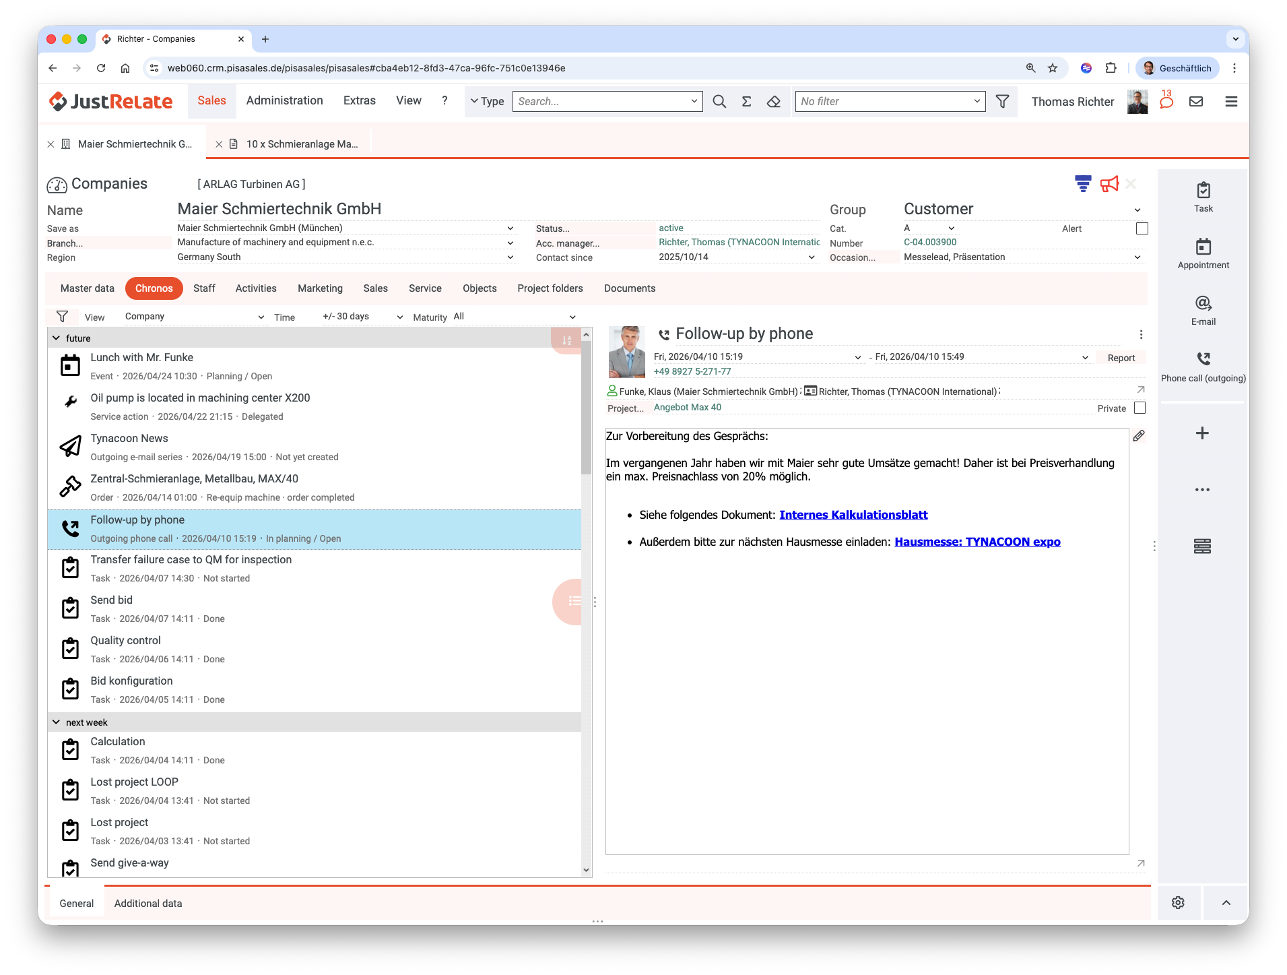The height and width of the screenshot is (975, 1287).
Task: Click the Report button
Action: point(1121,358)
